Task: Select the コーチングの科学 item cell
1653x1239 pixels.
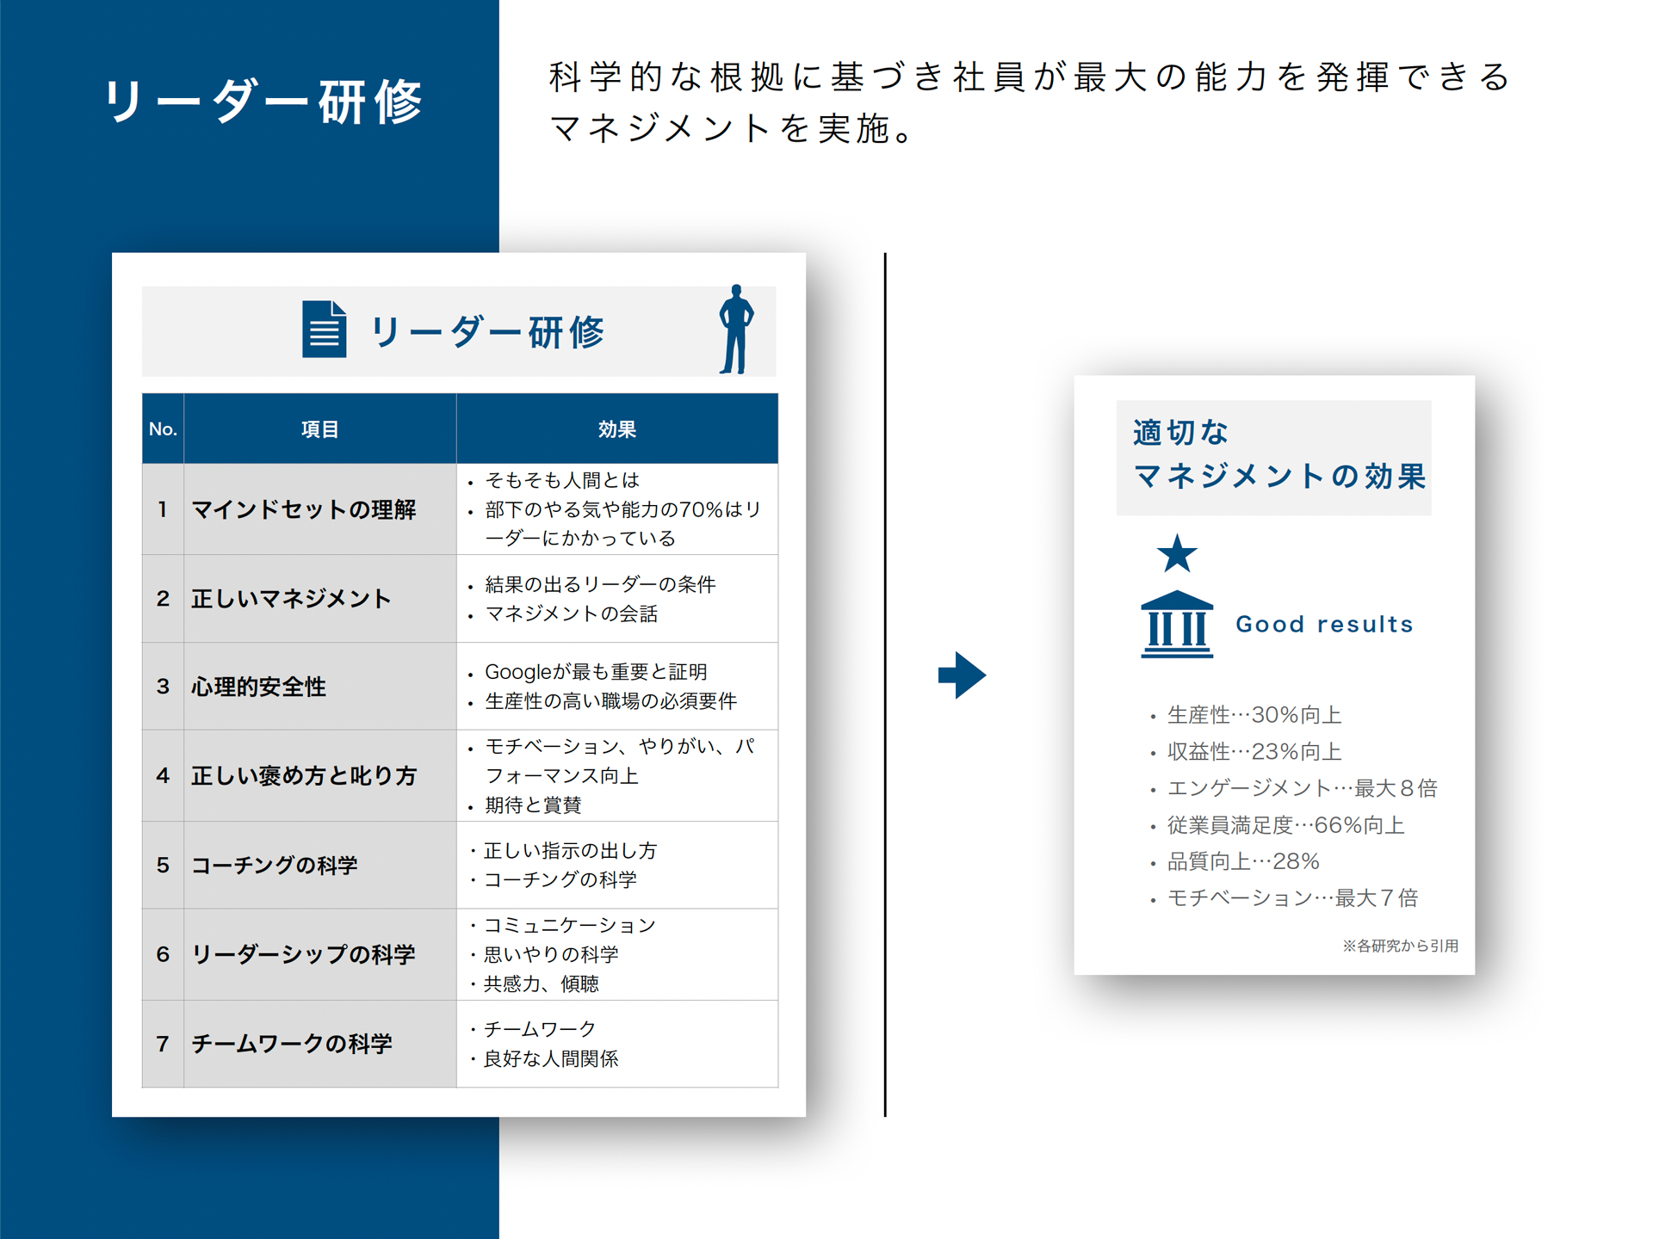Action: pyautogui.click(x=320, y=865)
